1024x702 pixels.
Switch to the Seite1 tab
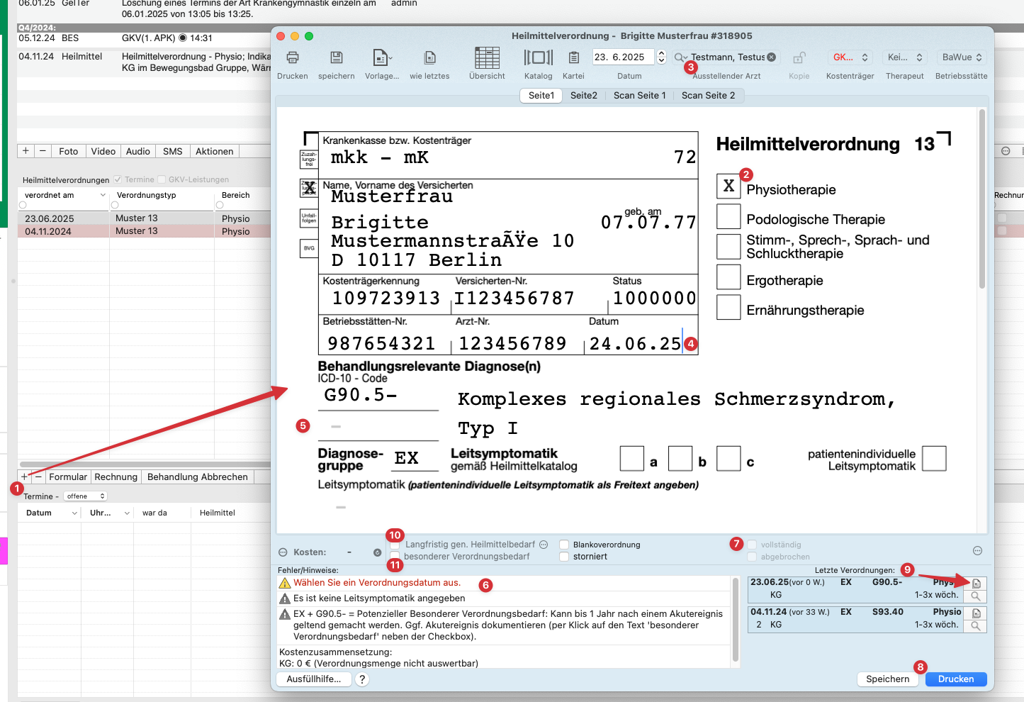[541, 96]
